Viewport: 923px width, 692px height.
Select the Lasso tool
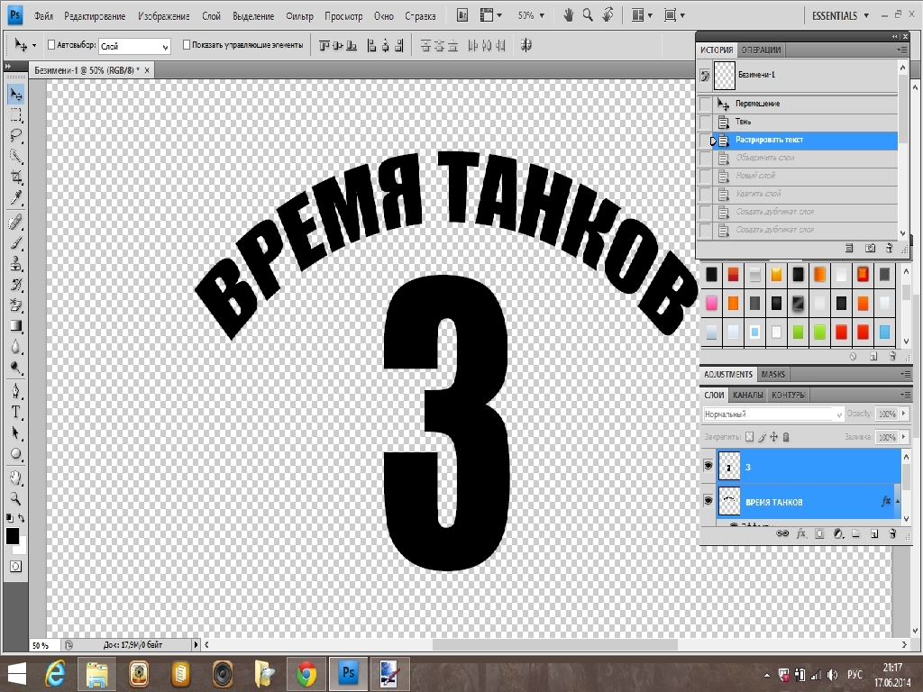[x=15, y=136]
